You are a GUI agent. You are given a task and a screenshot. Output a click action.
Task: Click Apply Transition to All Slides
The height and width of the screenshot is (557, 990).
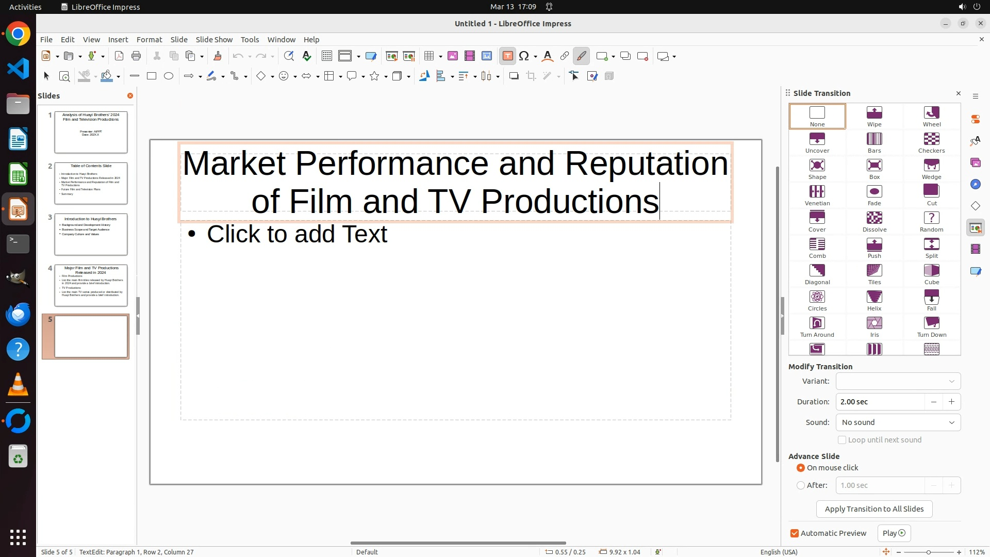[x=874, y=509]
